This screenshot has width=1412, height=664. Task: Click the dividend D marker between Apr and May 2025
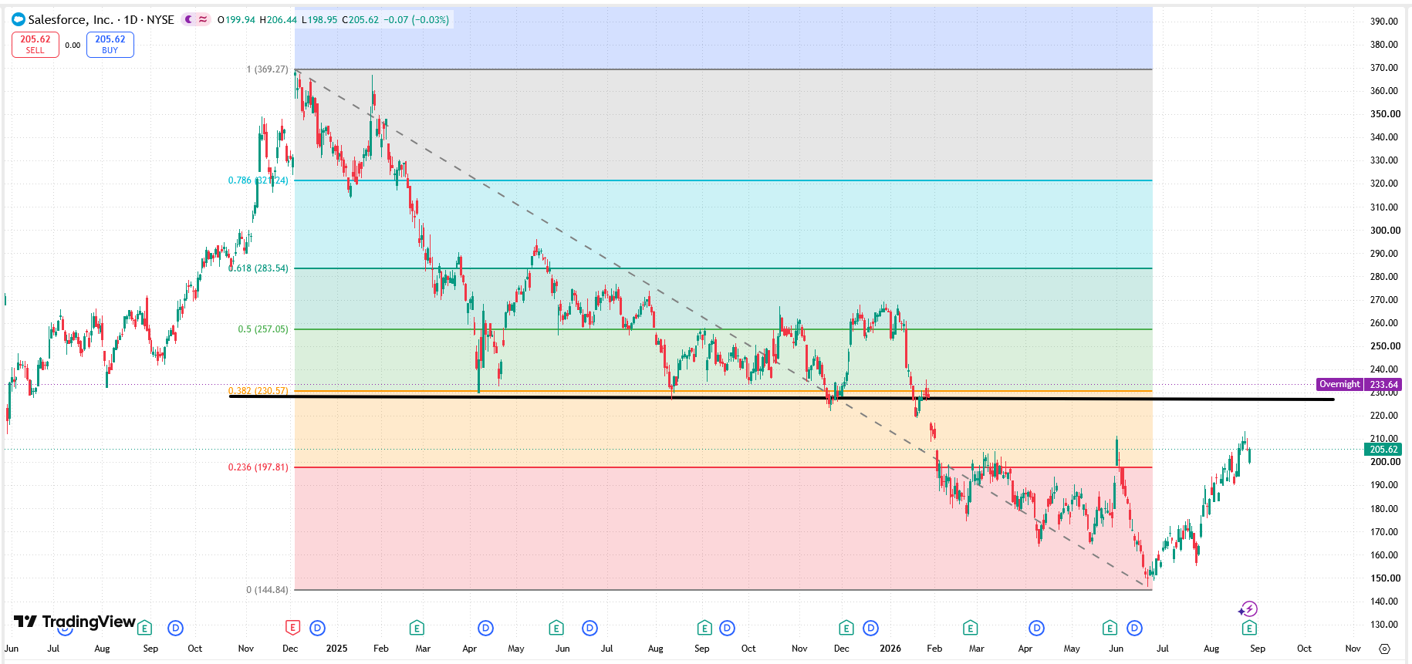486,628
